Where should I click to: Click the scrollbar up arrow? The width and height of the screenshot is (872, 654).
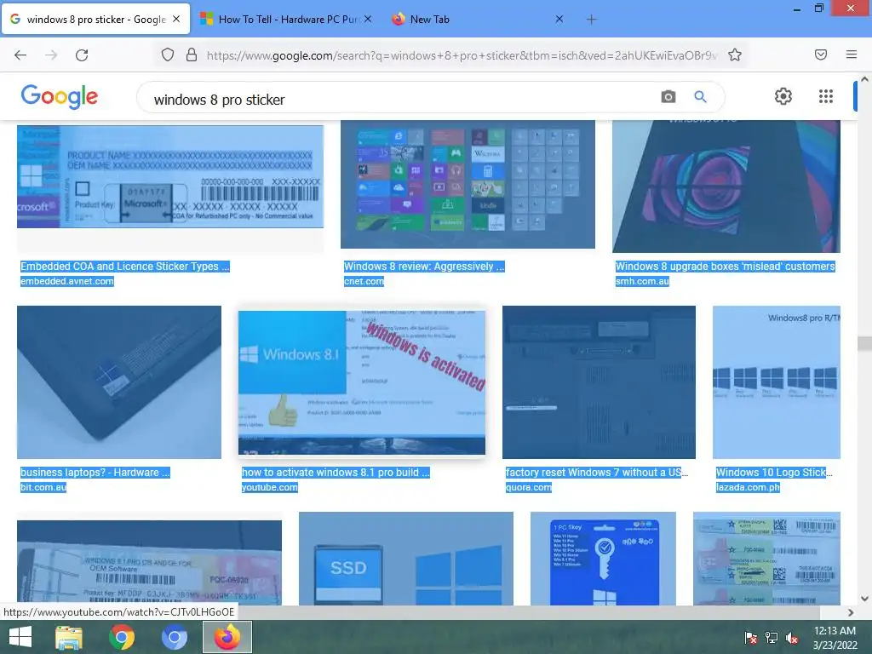(864, 79)
